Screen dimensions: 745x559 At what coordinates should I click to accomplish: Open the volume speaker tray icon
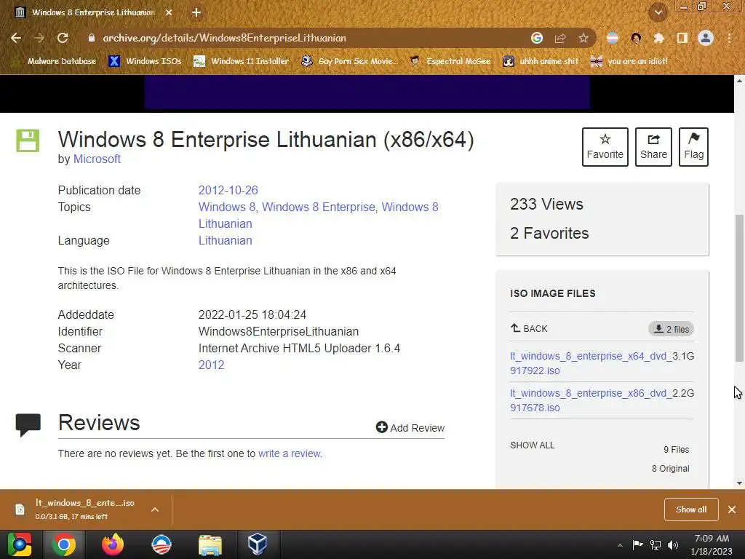point(673,544)
